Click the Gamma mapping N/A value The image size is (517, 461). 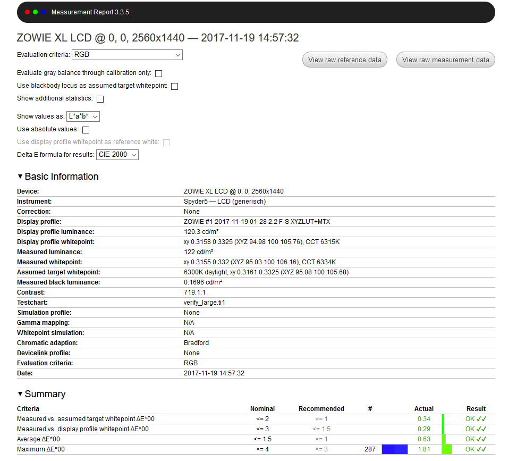pos(189,323)
